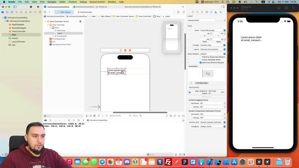Viewport: 299px width, 168px height.
Task: Open the Source Control menu
Action: 97,2
